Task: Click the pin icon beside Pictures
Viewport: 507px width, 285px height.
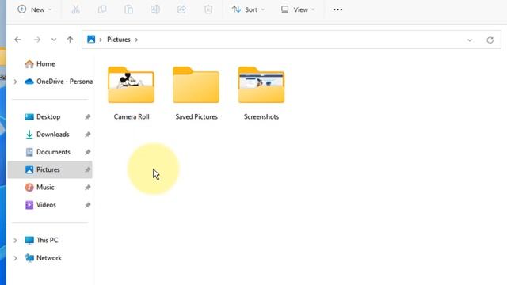Action: [x=88, y=169]
